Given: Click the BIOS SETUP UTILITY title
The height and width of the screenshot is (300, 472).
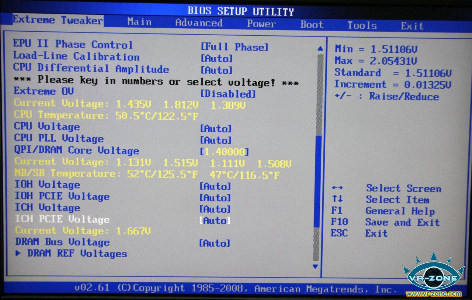Looking at the screenshot, I should tap(240, 11).
